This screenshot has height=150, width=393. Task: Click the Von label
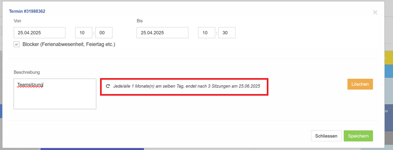pyautogui.click(x=18, y=20)
